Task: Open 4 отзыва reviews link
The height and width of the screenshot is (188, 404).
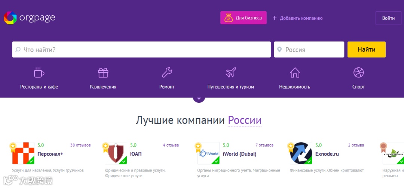Action: [x=171, y=145]
